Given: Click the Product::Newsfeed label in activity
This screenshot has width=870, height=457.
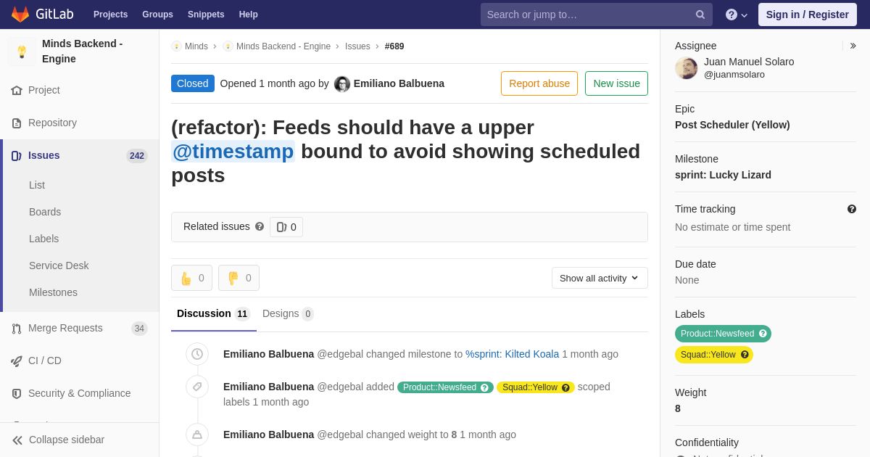Looking at the screenshot, I should pos(445,387).
